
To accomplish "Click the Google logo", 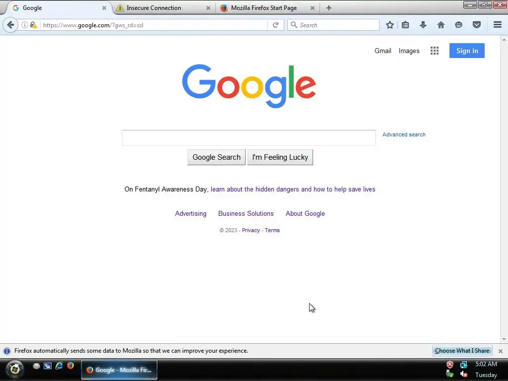I will pyautogui.click(x=249, y=86).
